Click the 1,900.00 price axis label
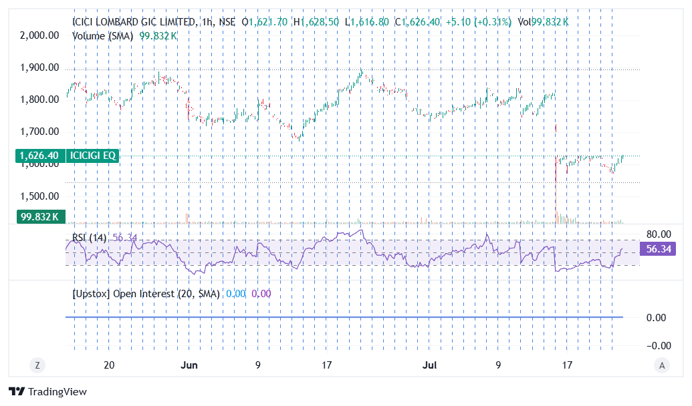 [x=39, y=67]
